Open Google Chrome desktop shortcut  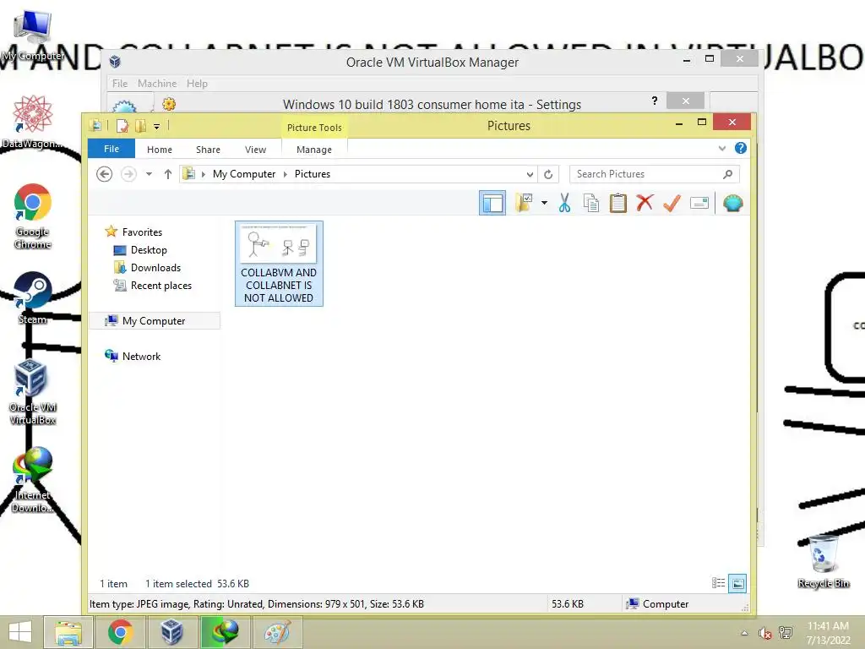tap(33, 215)
